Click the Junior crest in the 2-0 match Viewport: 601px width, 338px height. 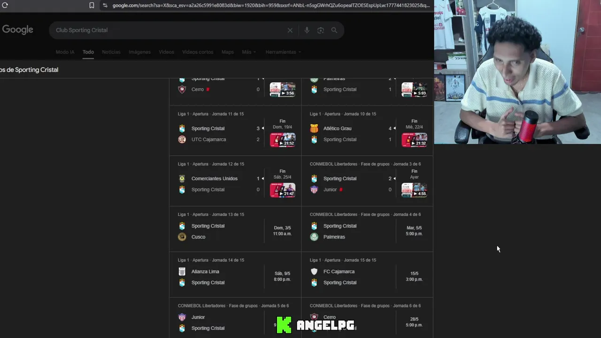coord(314,190)
